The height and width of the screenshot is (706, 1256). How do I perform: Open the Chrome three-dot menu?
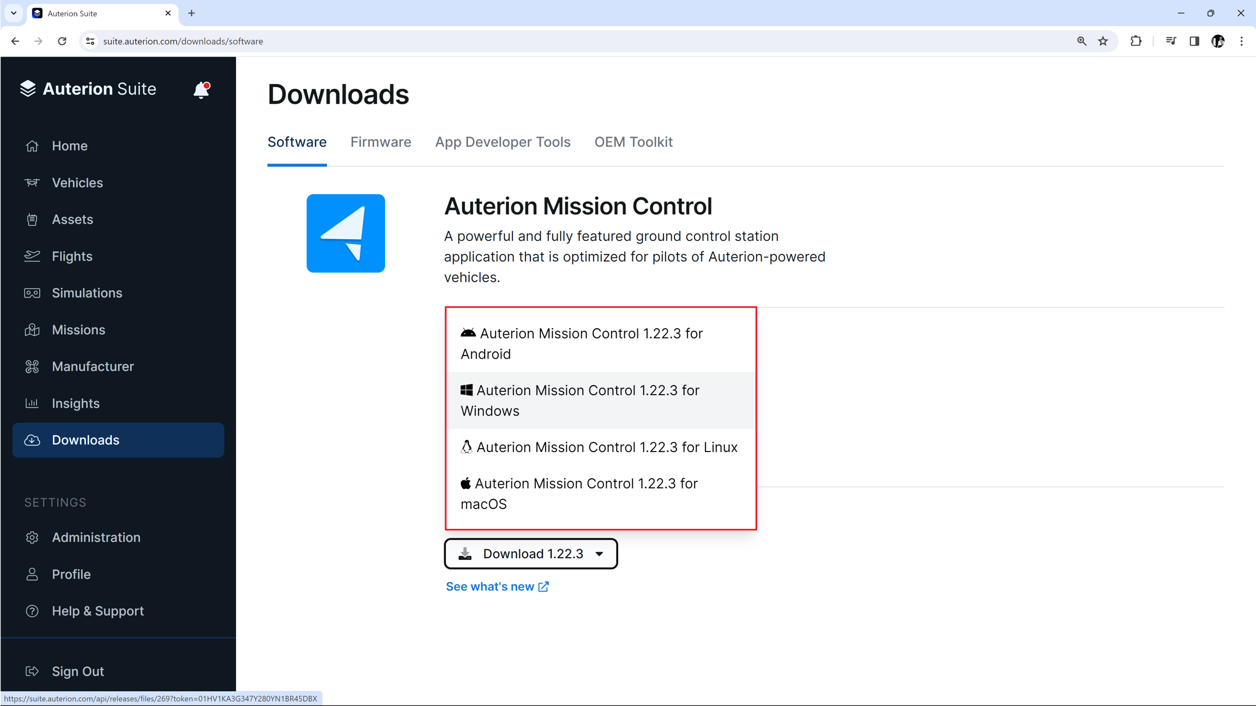click(1241, 41)
